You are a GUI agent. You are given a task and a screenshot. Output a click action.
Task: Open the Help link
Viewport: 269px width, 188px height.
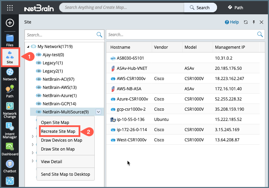click(232, 22)
